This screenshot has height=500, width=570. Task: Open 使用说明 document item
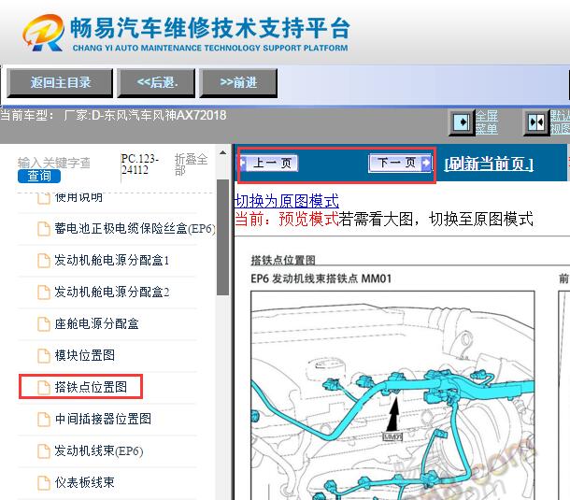click(78, 198)
